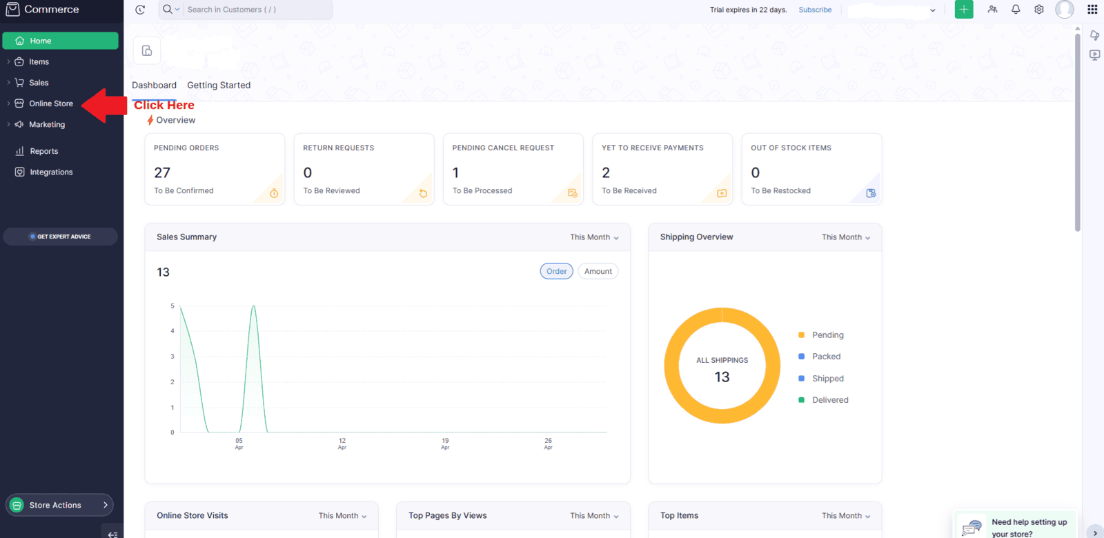This screenshot has height=538, width=1104.
Task: Click the green plus quick-create icon
Action: point(964,10)
